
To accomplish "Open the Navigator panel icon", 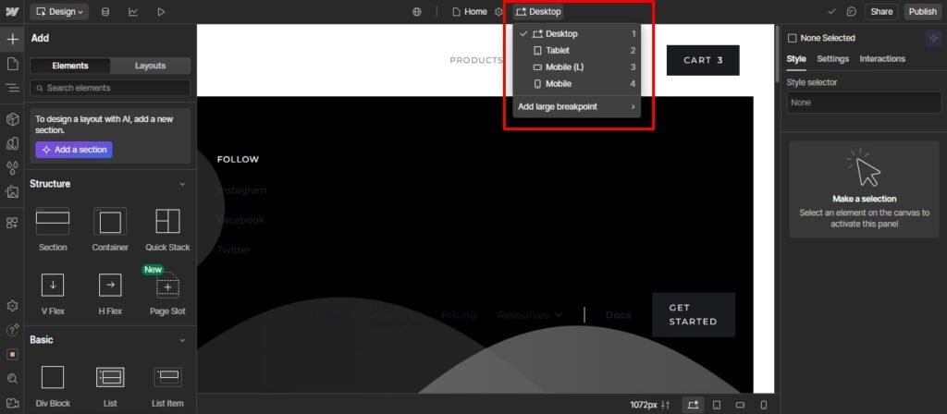I will 12,88.
